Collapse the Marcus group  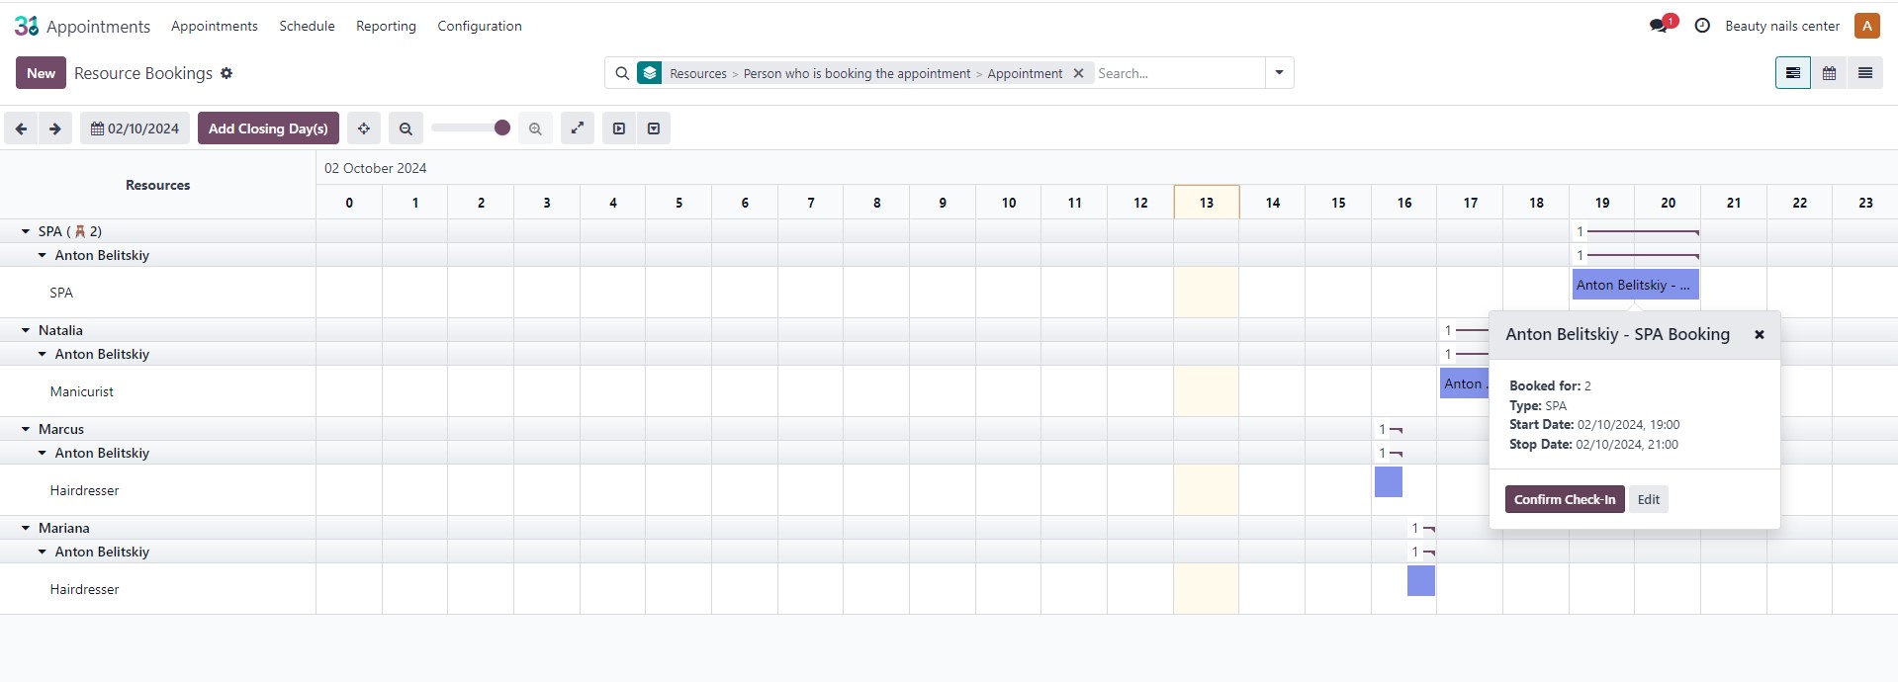coord(26,429)
